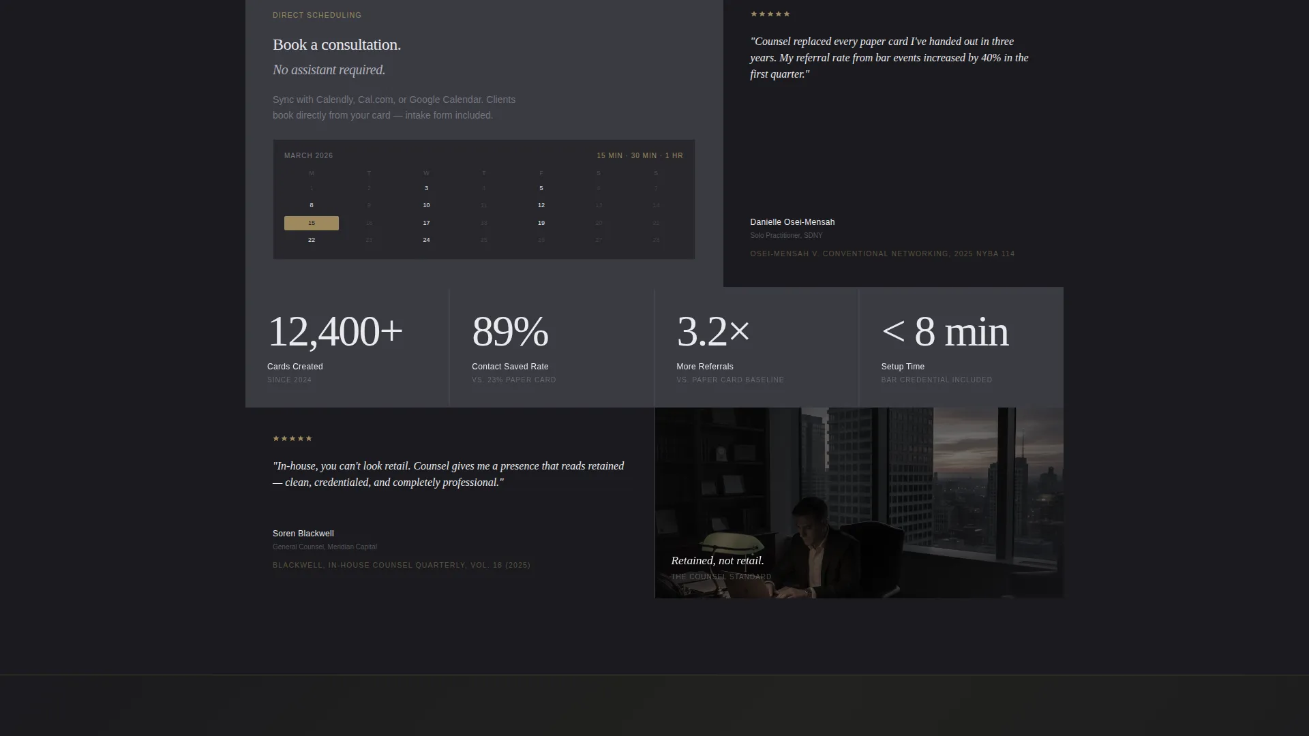Click the 'W' Wednesday column header
The height and width of the screenshot is (736, 1309).
point(426,174)
